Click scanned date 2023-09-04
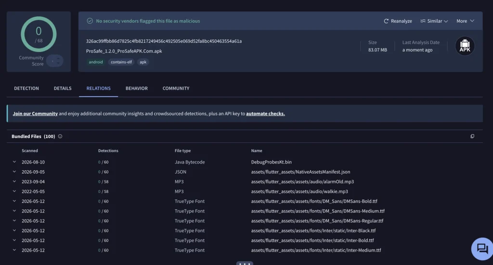This screenshot has width=493, height=265. click(33, 181)
